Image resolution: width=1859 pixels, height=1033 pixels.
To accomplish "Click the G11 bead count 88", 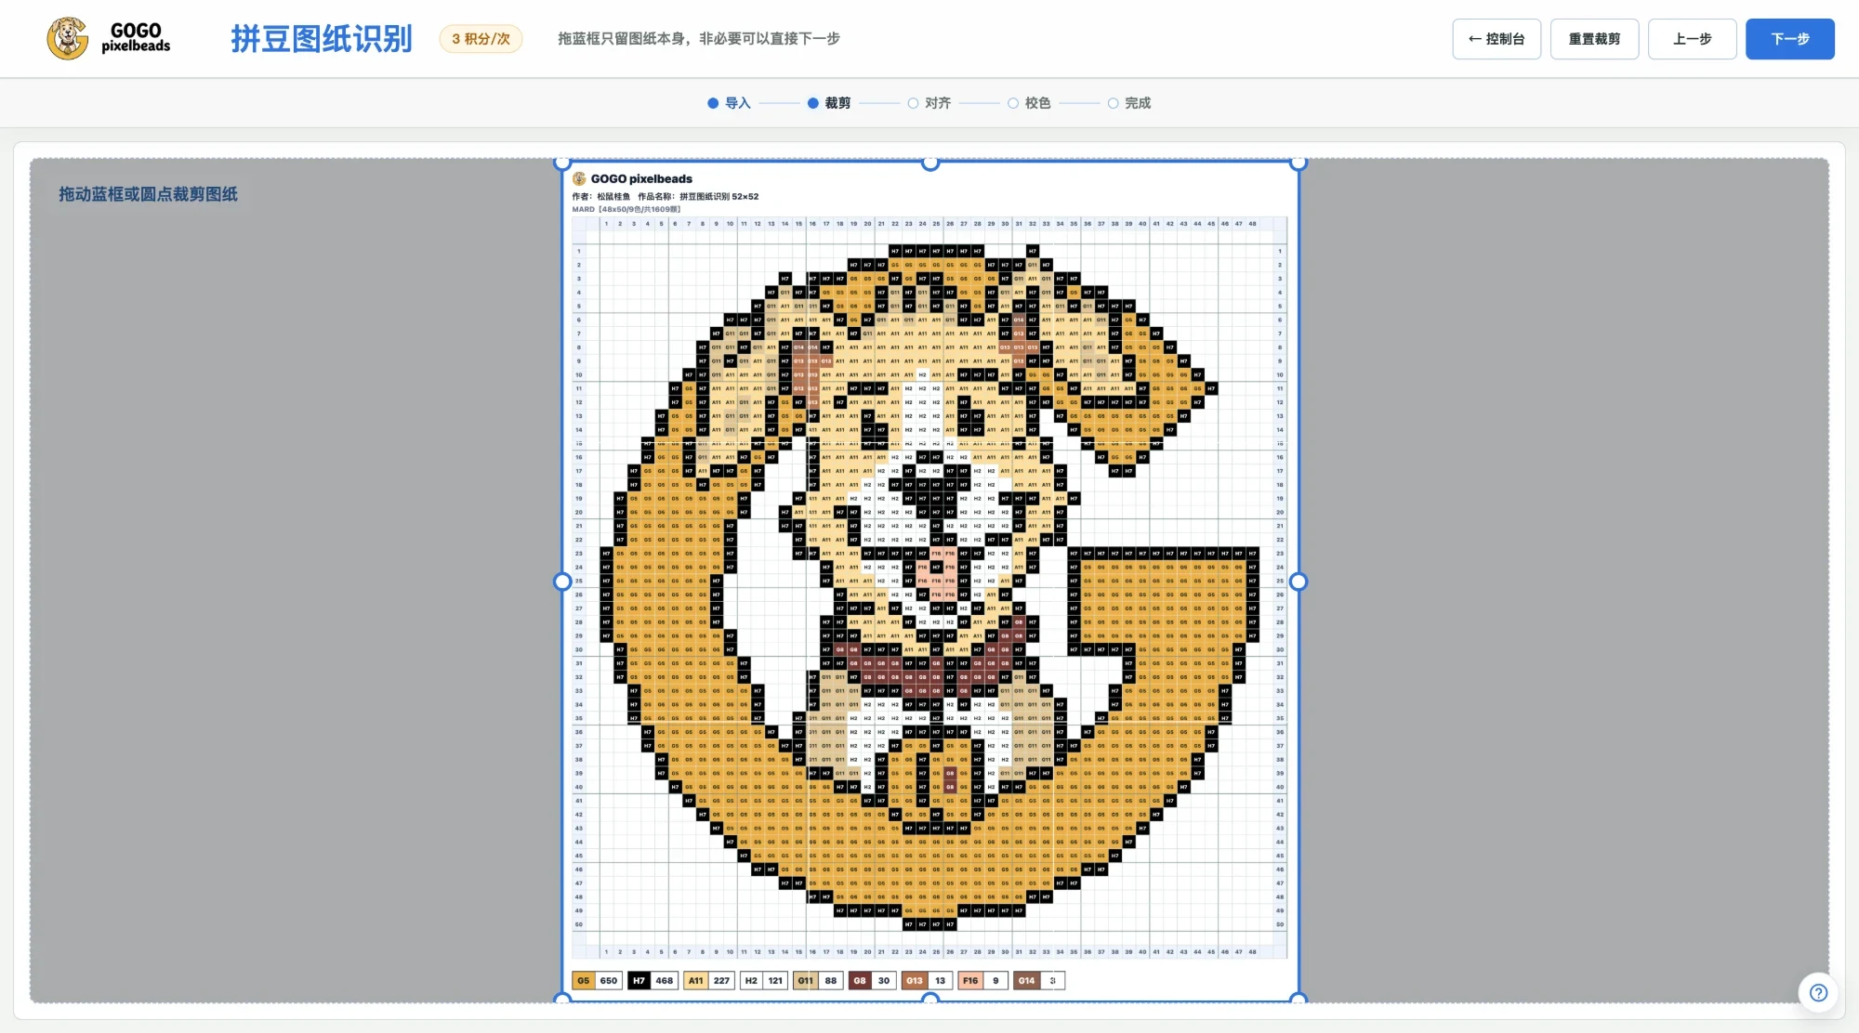I will 830,980.
